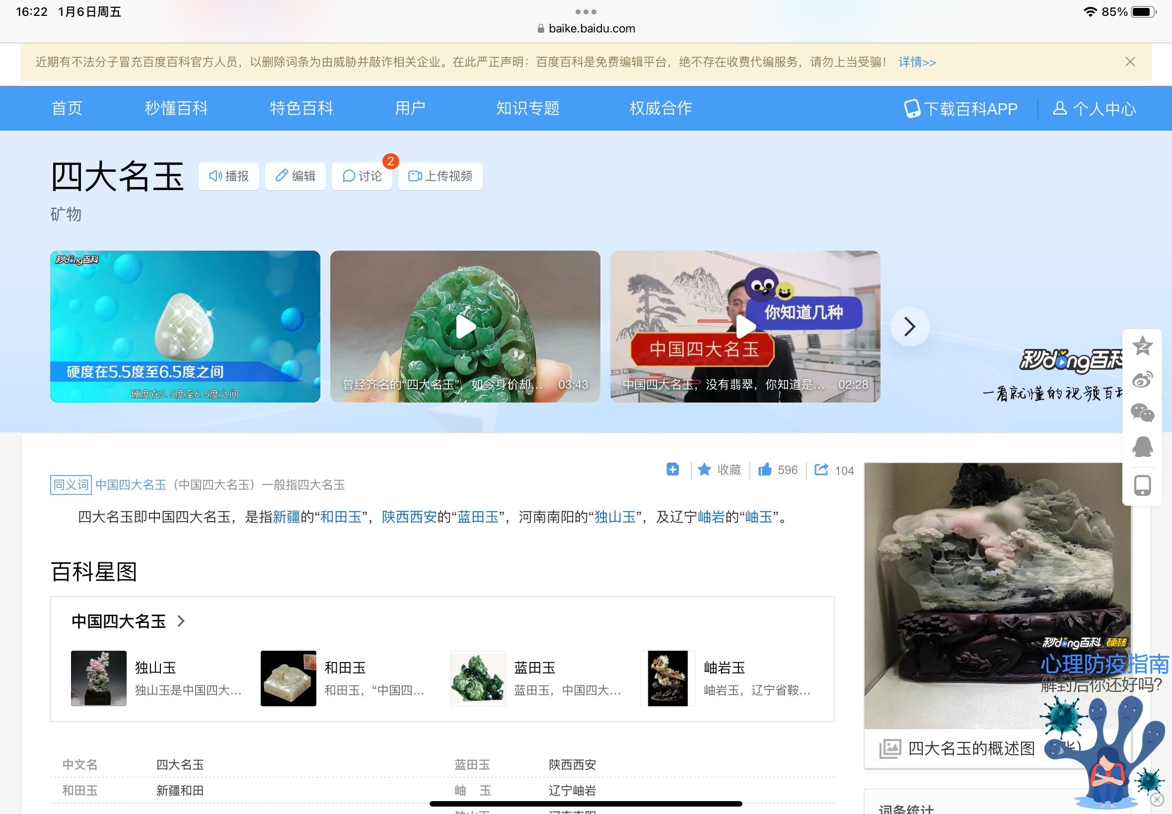Click blue plus icon above article
Viewport: 1172px width, 814px height.
click(672, 469)
